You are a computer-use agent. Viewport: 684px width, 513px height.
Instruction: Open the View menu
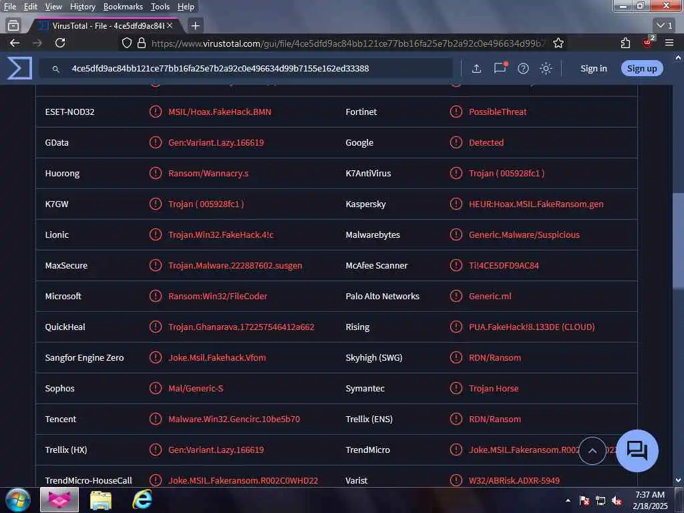pos(53,7)
